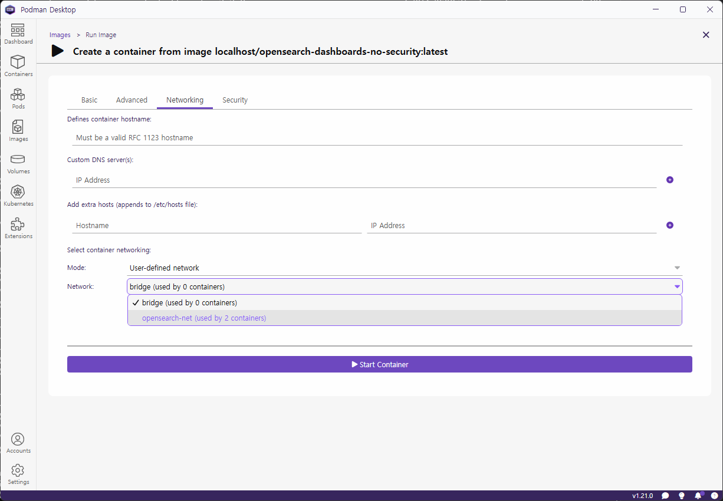Navigate to Volumes in sidebar
This screenshot has height=501, width=723.
[x=18, y=164]
